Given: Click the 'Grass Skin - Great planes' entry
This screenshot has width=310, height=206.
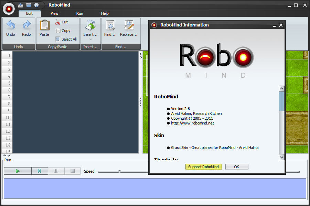Looking at the screenshot, I should (x=215, y=148).
